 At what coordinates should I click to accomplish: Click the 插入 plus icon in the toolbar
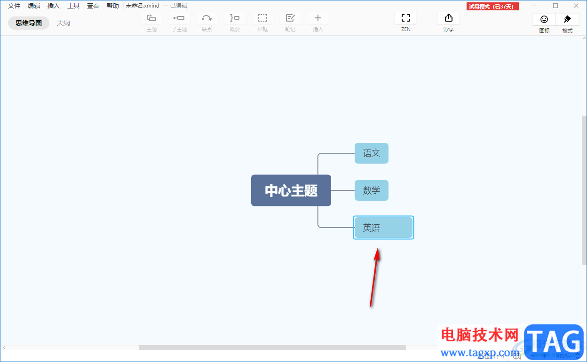[x=318, y=18]
